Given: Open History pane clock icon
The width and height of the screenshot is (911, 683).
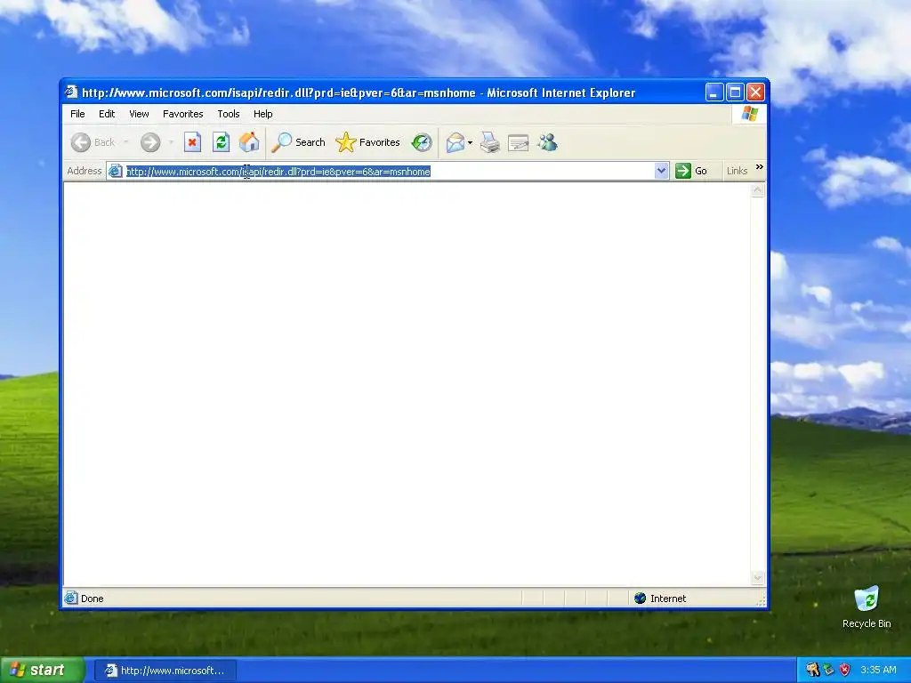Looking at the screenshot, I should tap(422, 142).
